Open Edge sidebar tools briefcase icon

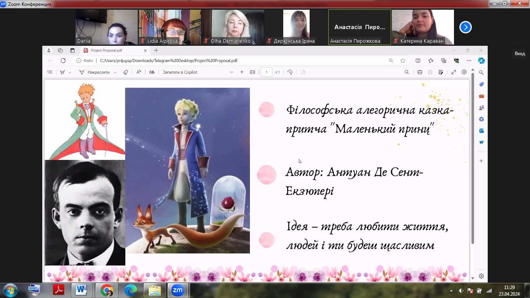pyautogui.click(x=481, y=96)
